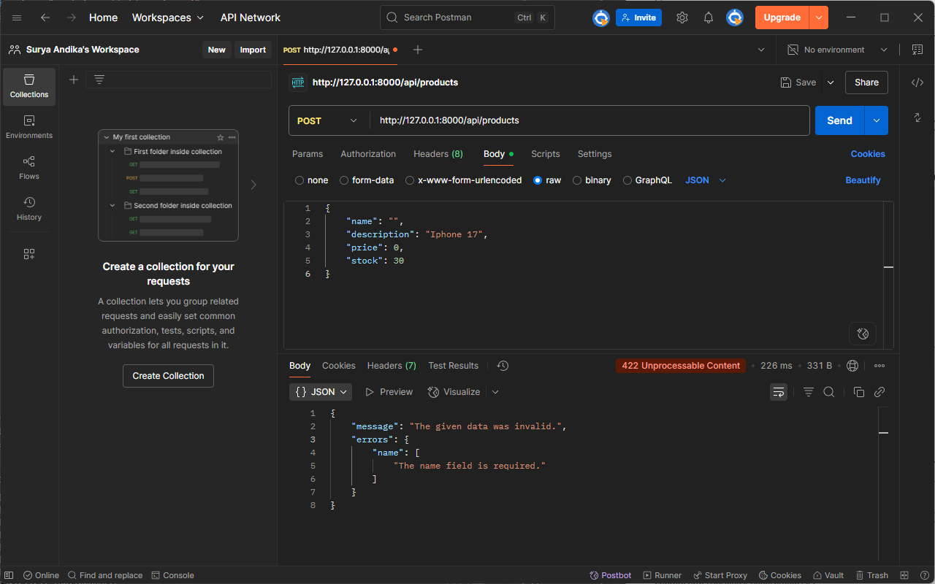Search the response with magnifier icon
Image resolution: width=935 pixels, height=584 pixels.
pos(829,392)
